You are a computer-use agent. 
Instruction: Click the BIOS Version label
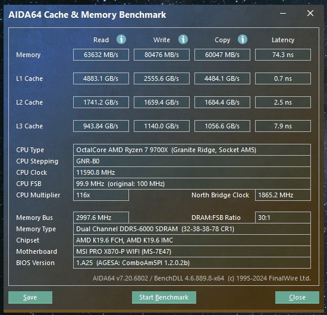click(x=35, y=263)
